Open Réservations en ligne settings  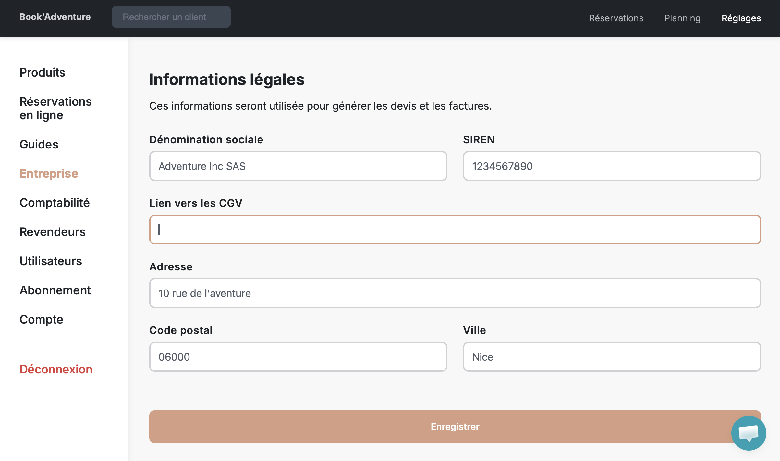pyautogui.click(x=55, y=108)
